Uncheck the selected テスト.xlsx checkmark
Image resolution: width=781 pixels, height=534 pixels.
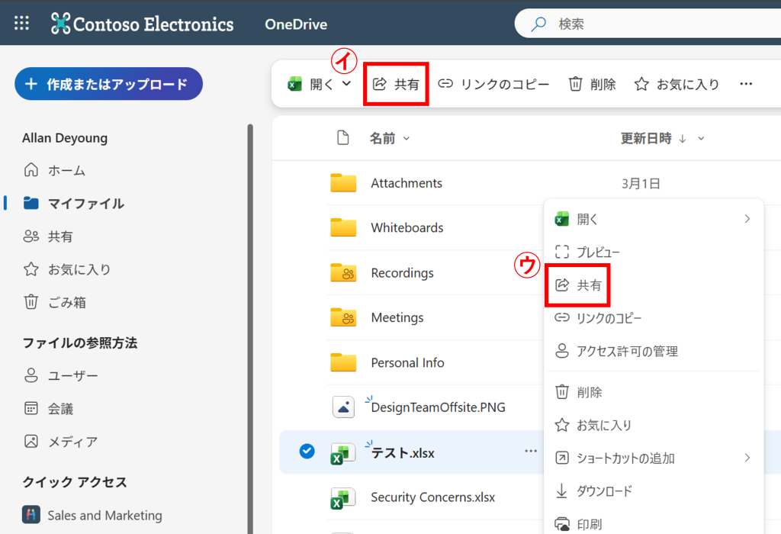point(307,452)
